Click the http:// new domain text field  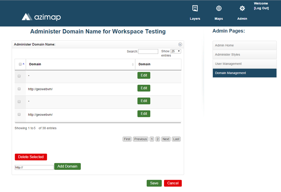[34, 167]
